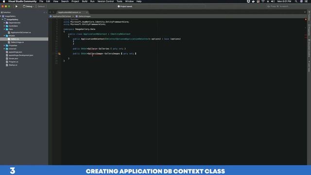
Task: Expand the Controllers folder
Action: pyautogui.click(x=4, y=26)
